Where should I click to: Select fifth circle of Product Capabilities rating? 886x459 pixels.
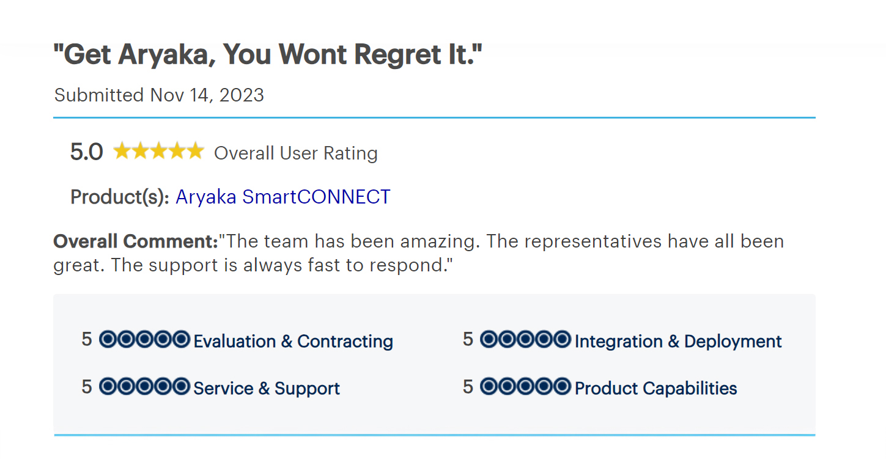pyautogui.click(x=562, y=386)
